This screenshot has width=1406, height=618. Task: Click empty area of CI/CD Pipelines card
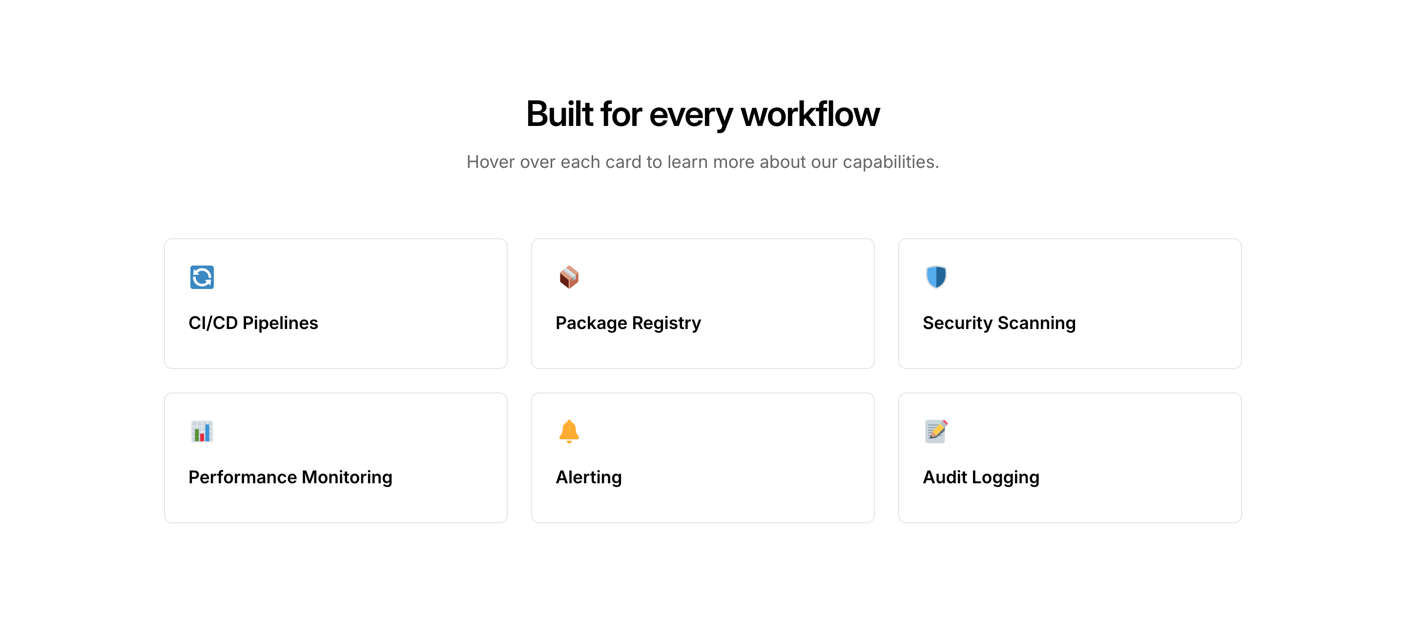(415, 284)
